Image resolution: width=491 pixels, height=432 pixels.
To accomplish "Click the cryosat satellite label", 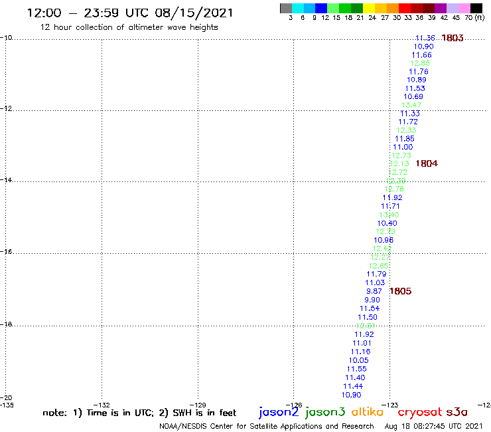I will click(x=420, y=412).
